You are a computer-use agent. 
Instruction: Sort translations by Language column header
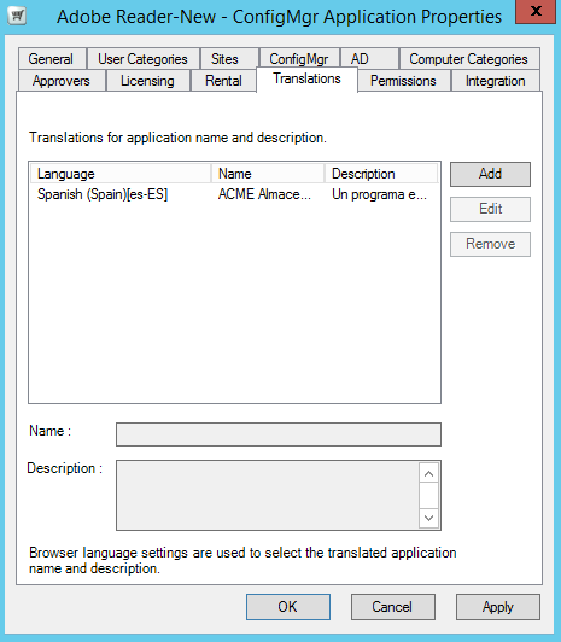119,174
